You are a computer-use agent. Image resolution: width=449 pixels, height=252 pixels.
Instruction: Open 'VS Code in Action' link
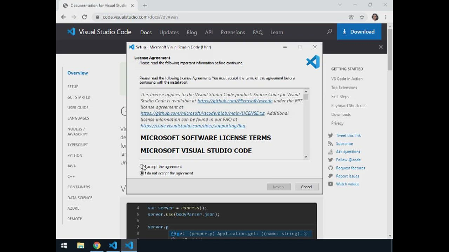click(x=347, y=79)
